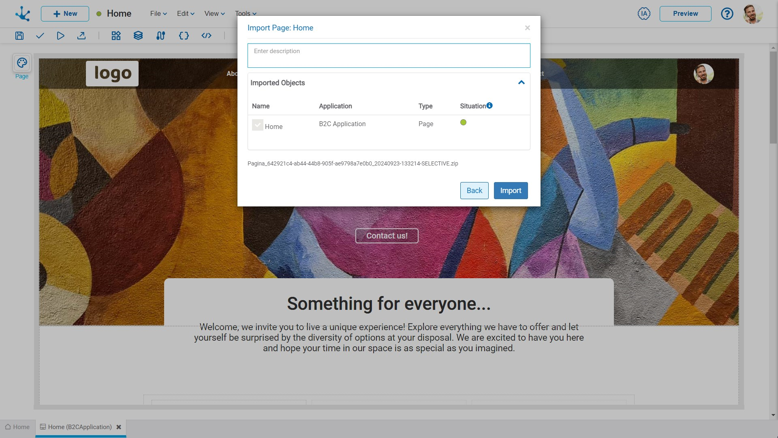Viewport: 778px width, 438px height.
Task: Click Situation info icon
Action: pos(489,105)
